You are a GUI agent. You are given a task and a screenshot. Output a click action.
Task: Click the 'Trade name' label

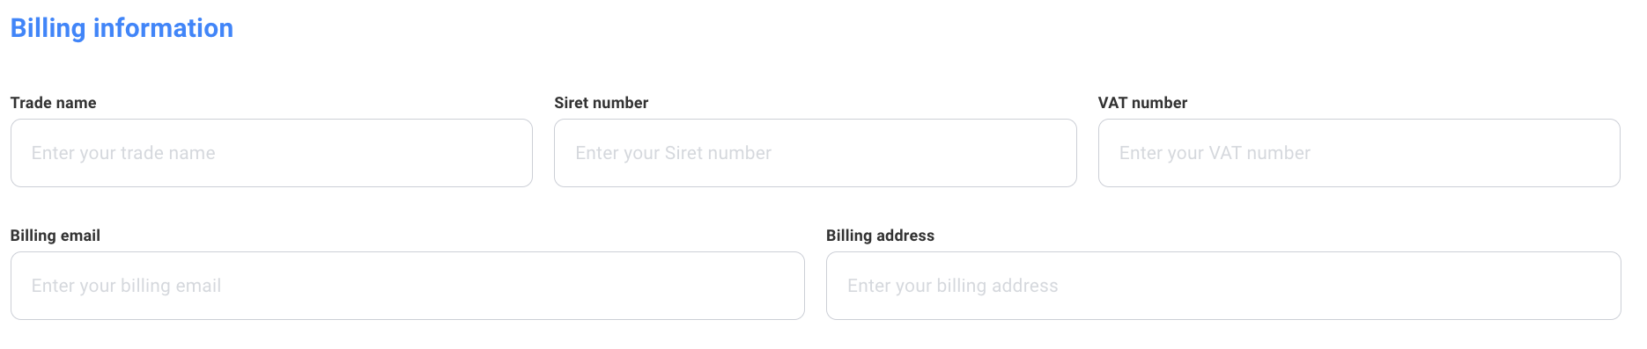(x=53, y=103)
